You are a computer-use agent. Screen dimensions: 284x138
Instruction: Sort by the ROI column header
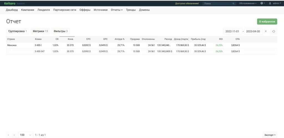point(221,39)
